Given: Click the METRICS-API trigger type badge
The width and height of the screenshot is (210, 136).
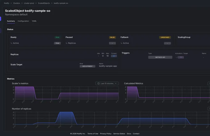Looking at the screenshot, I should click(x=160, y=57).
